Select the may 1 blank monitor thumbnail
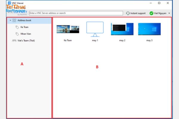 click(95, 29)
